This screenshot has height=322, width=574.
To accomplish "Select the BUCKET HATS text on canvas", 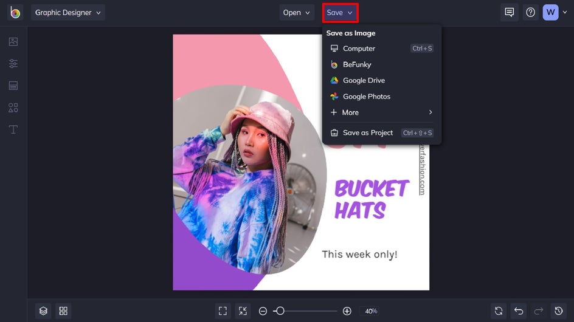I will 372,199.
